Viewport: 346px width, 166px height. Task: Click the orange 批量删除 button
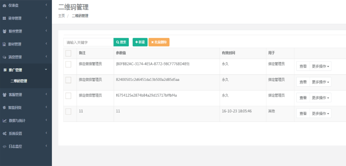(159, 42)
